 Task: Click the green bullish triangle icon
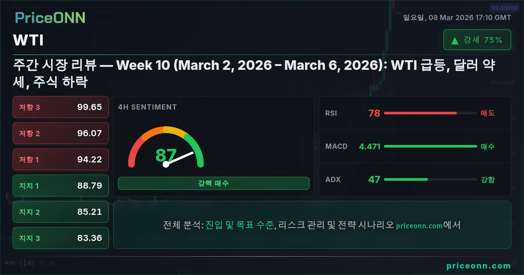tap(455, 41)
